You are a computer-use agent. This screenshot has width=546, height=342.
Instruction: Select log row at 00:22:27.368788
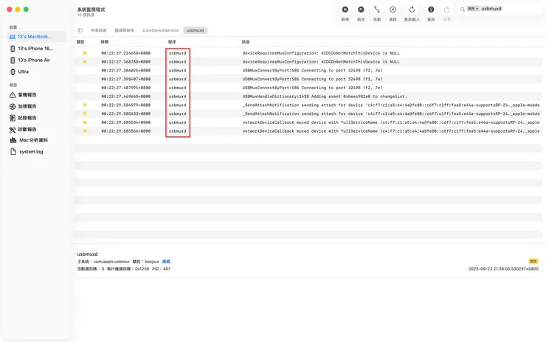(308, 62)
